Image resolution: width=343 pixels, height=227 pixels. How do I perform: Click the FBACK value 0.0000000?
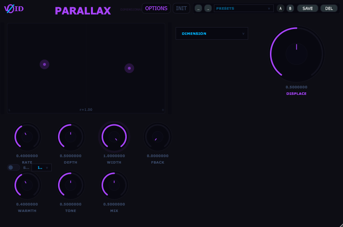[x=158, y=156]
